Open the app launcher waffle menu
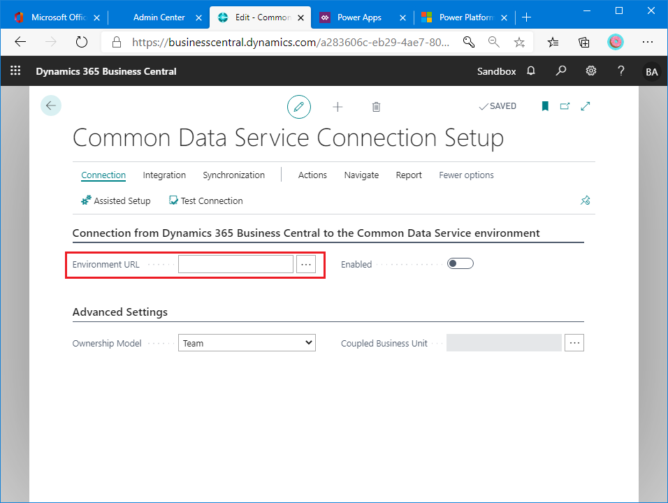 pos(15,71)
